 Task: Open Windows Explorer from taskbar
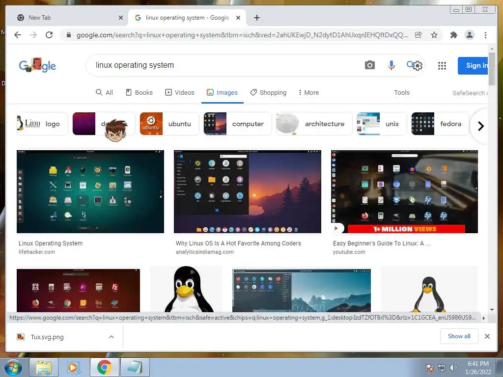[x=44, y=368]
